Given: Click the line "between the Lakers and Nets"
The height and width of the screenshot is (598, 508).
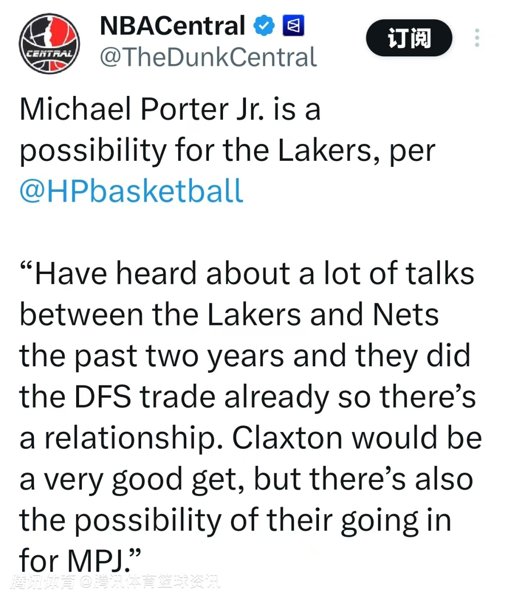Looking at the screenshot, I should (229, 315).
